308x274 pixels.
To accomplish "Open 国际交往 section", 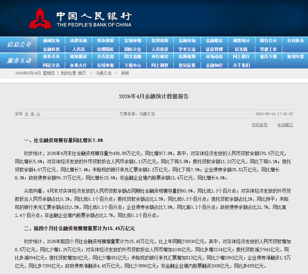I will [x=133, y=49].
